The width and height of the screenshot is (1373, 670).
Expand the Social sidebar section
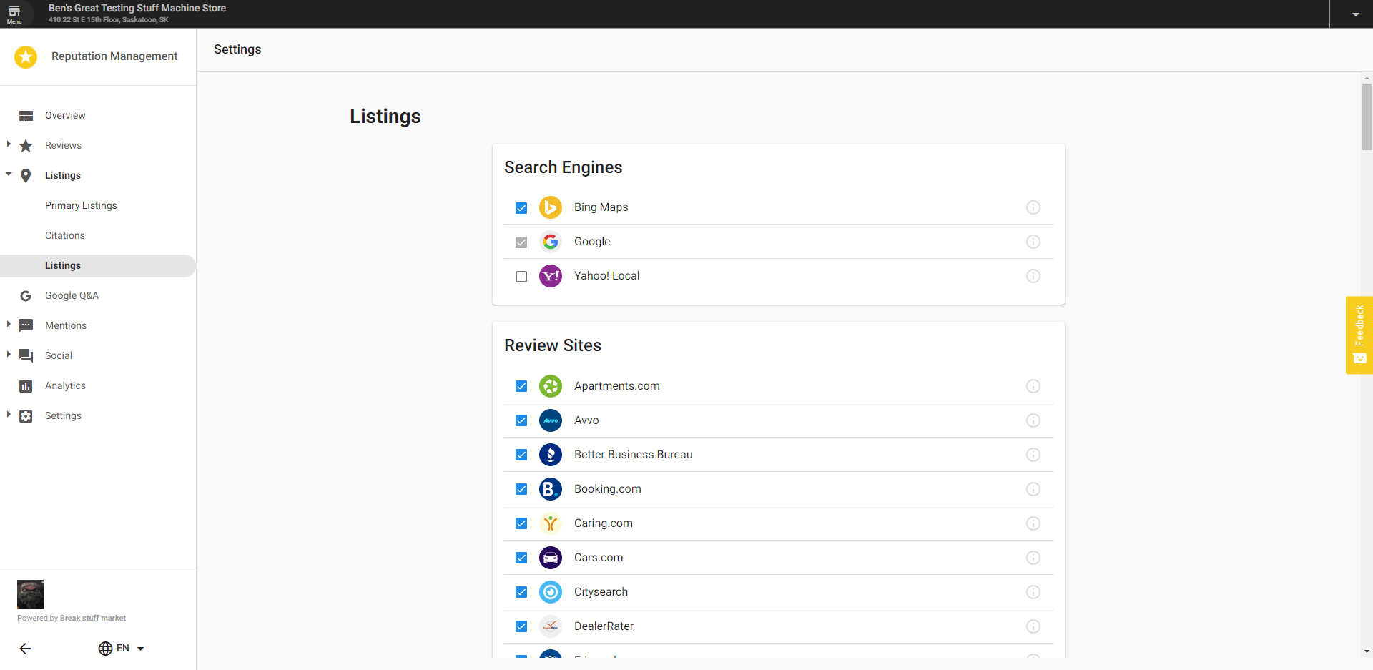(9, 355)
